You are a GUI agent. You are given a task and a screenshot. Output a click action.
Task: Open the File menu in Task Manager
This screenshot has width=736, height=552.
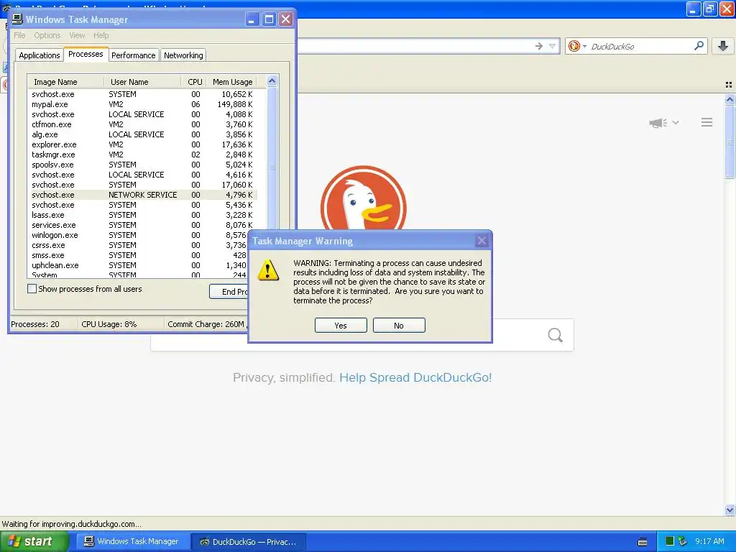pos(19,35)
